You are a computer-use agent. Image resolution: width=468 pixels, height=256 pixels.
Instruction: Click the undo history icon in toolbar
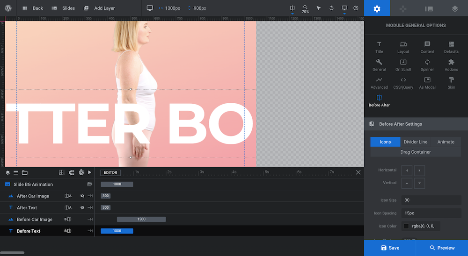331,8
